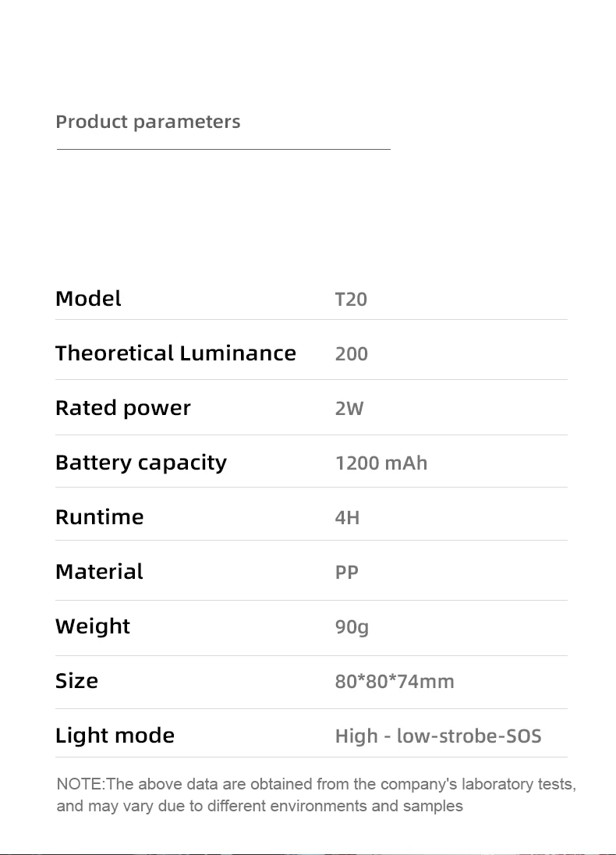Select the Model label

(88, 298)
